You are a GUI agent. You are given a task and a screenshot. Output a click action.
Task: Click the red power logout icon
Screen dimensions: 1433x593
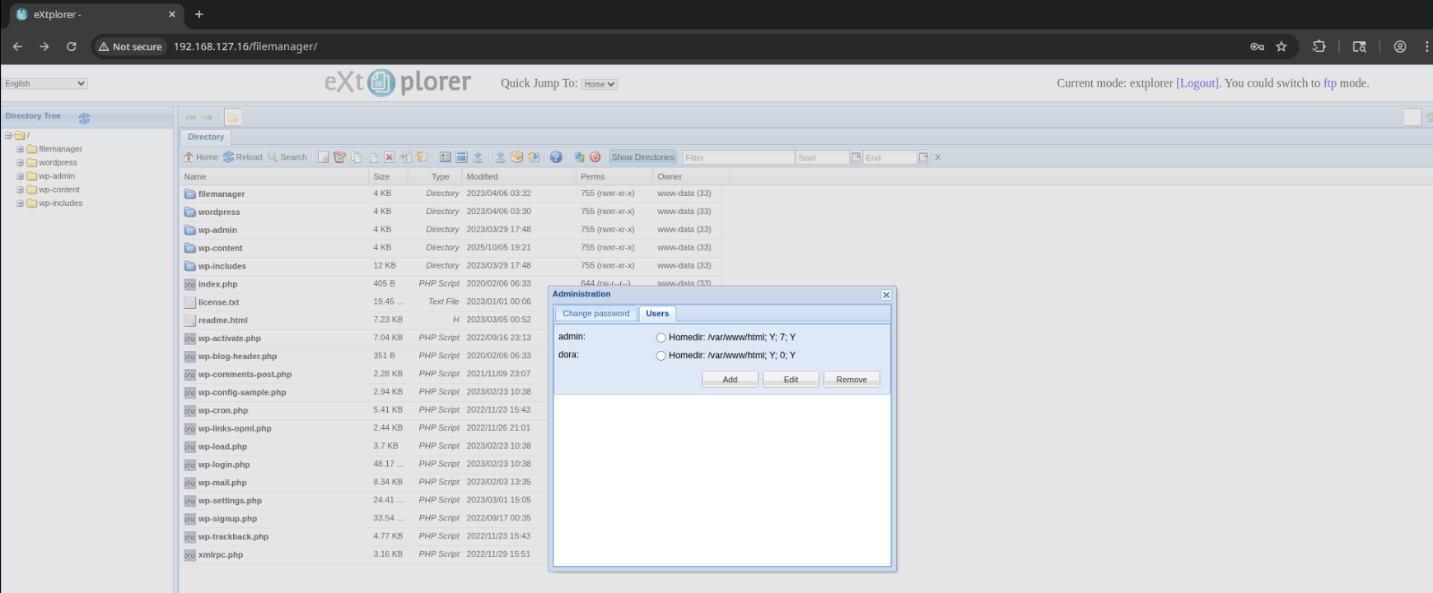click(595, 157)
